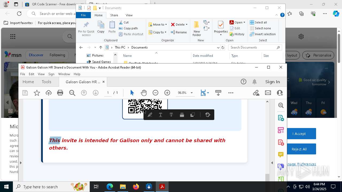This screenshot has width=342, height=192.
Task: Click Reject All on the cookie banner
Action: coord(299,149)
